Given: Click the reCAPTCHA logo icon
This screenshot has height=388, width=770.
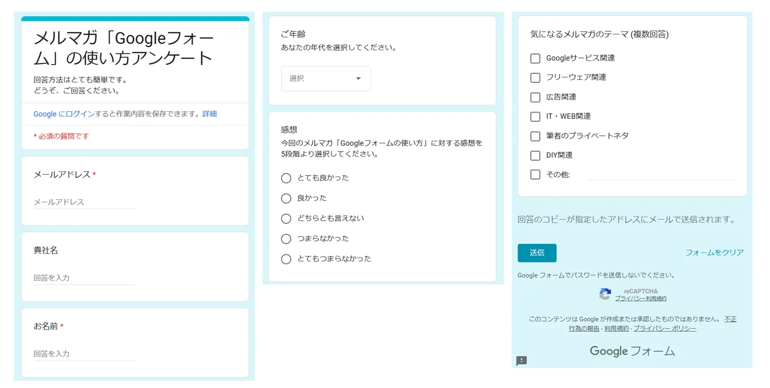Looking at the screenshot, I should point(605,294).
